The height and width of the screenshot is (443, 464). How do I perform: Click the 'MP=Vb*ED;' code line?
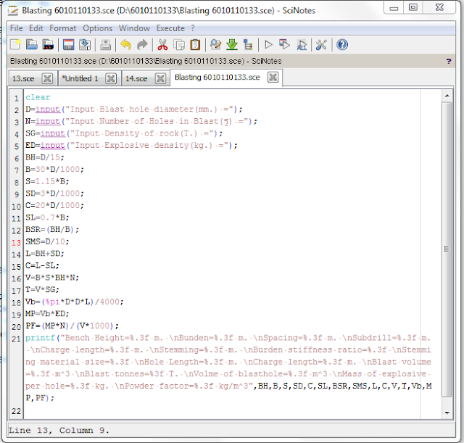coord(47,314)
